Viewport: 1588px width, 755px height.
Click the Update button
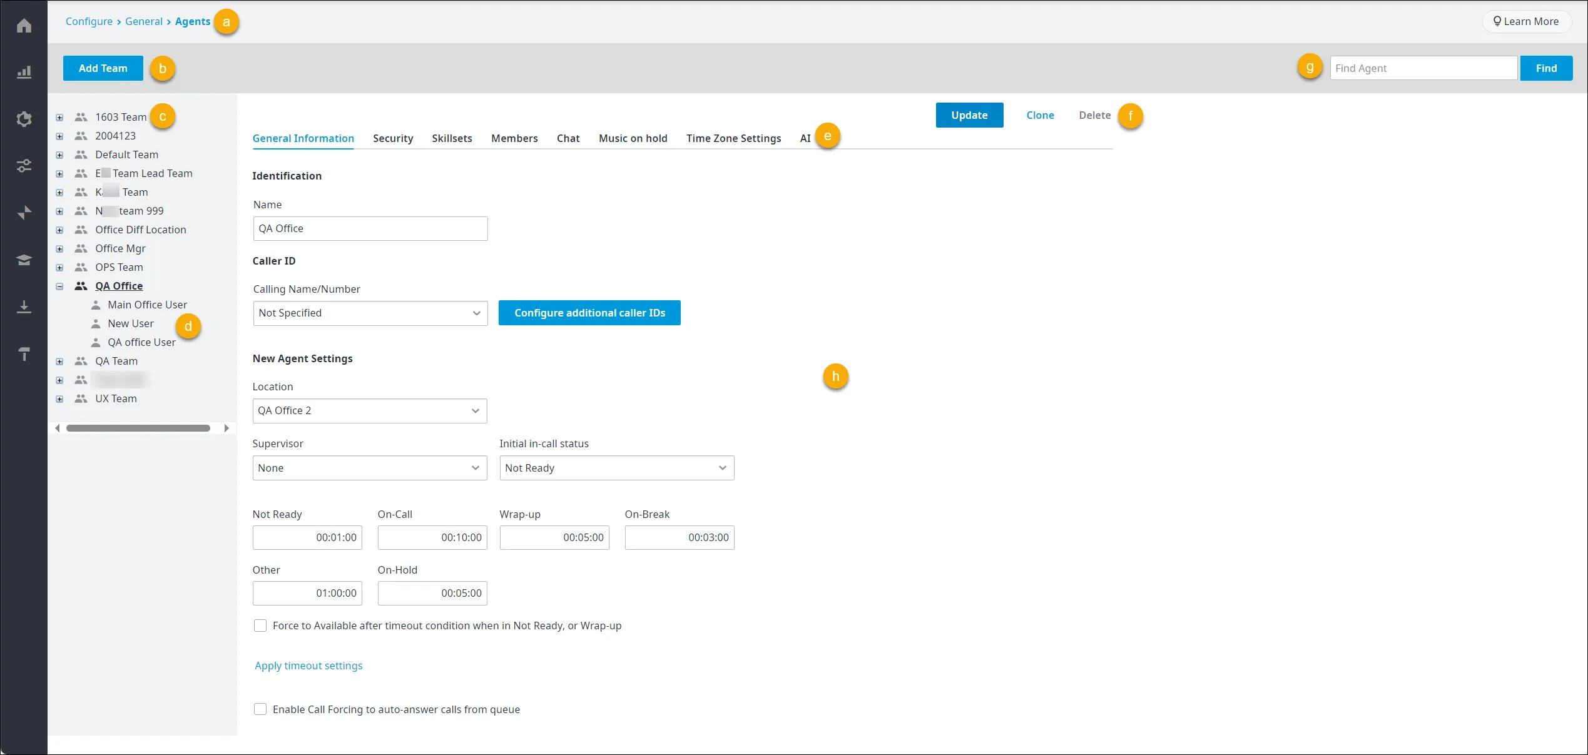click(969, 115)
